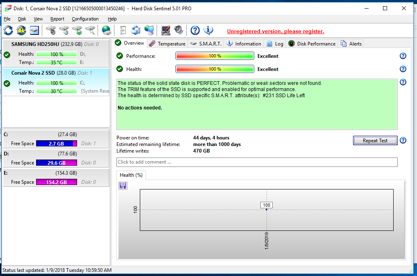
Task: Click the computer with screwdriver toolbar icon
Action: (165, 30)
